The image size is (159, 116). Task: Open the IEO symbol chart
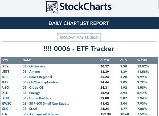pyautogui.click(x=5, y=82)
